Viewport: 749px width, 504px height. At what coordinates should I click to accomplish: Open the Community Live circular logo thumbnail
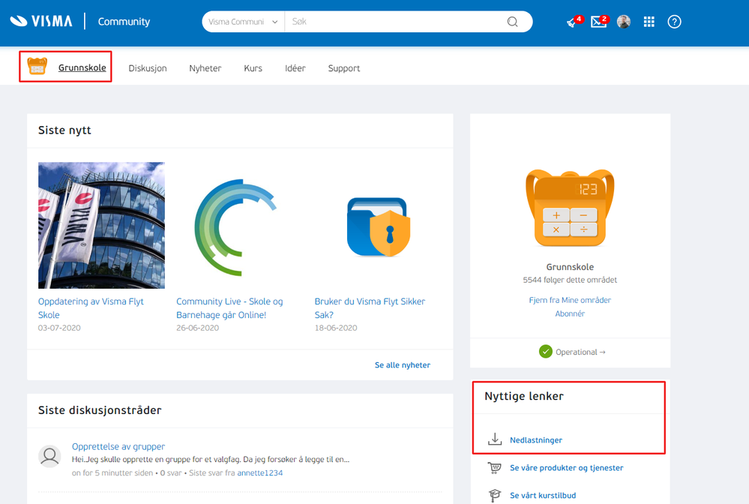click(x=235, y=227)
